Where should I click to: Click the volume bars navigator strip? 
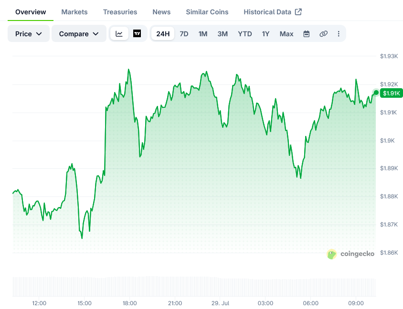(194, 287)
